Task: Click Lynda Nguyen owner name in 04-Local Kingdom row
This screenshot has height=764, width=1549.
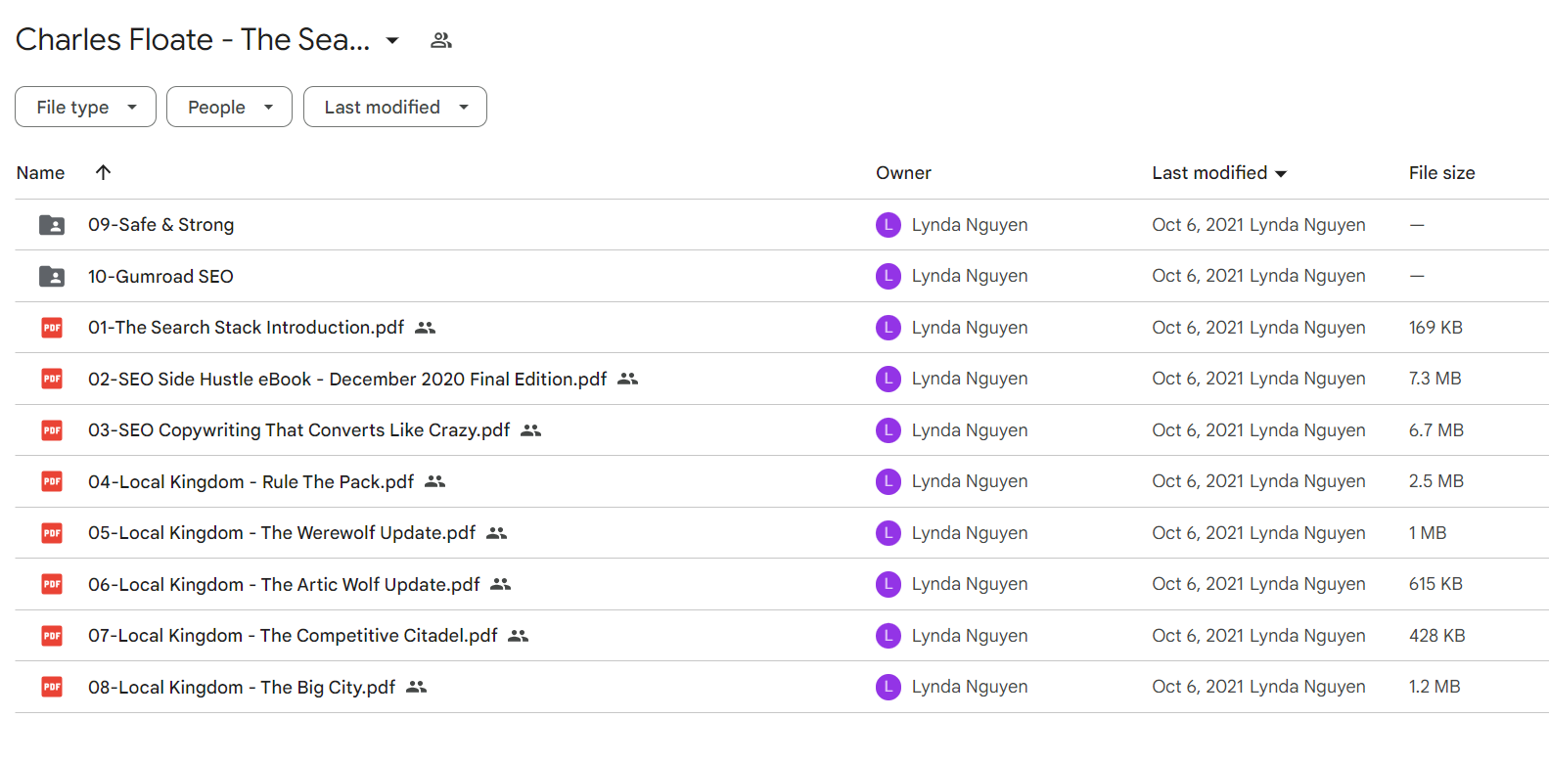Action: 970,481
